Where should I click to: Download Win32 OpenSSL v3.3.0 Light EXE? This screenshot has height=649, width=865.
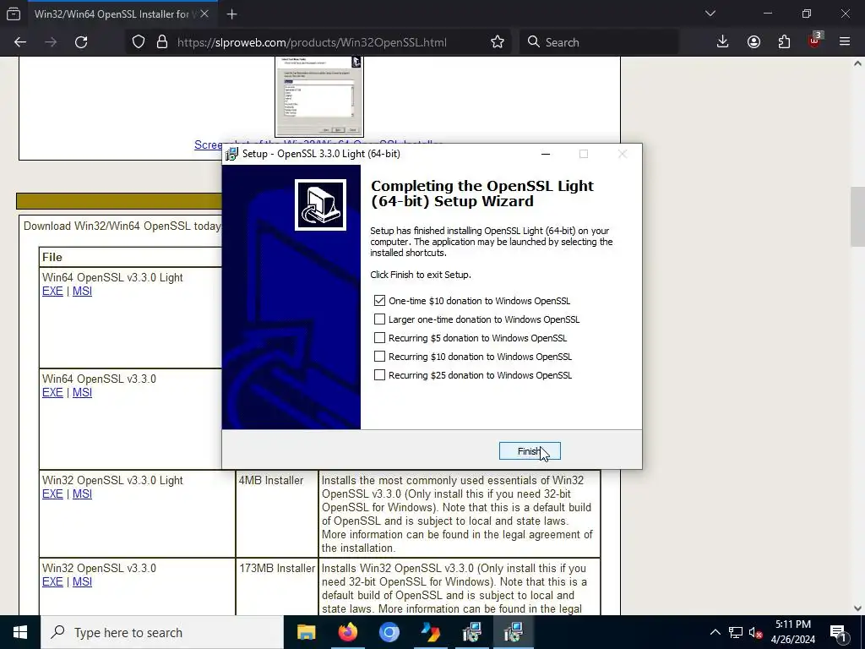point(52,494)
